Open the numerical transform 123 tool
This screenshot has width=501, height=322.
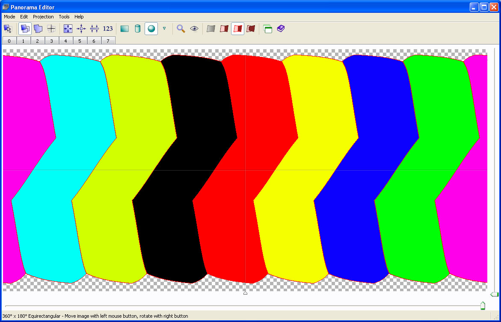pos(108,29)
